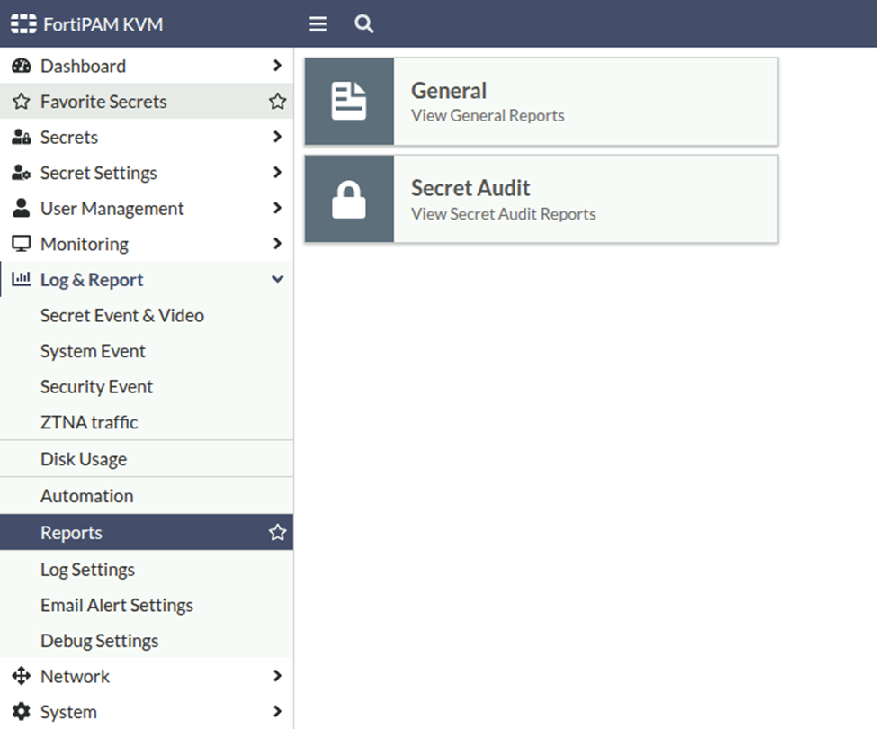This screenshot has width=877, height=729.
Task: Open the Automation page
Action: pyautogui.click(x=147, y=496)
